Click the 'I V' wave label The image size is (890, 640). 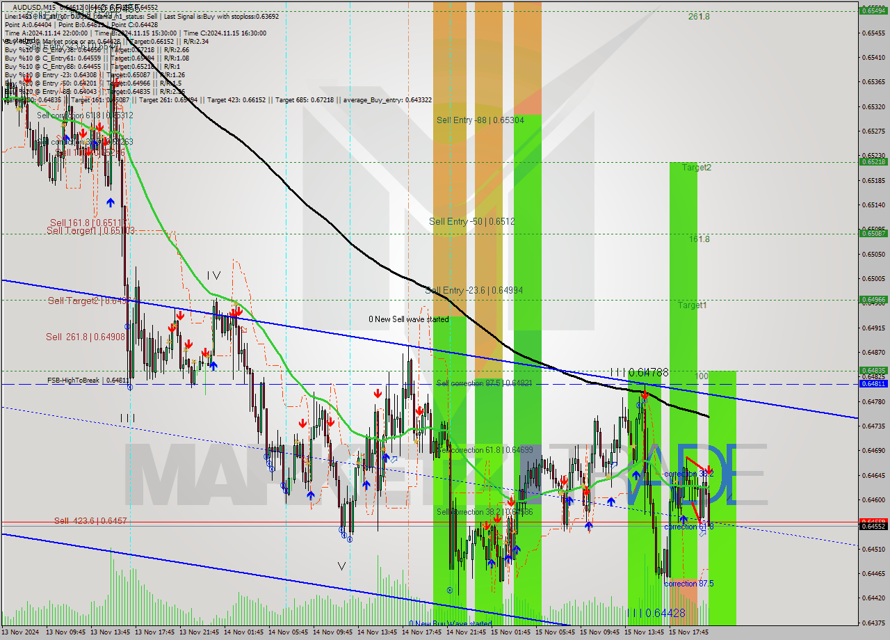point(213,275)
